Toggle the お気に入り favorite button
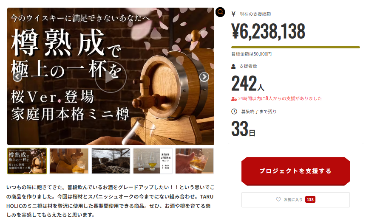Viewport: 366px width, 221px height. point(295,199)
